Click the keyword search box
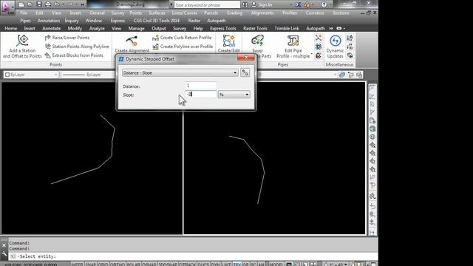The image size is (473, 266). coord(207,4)
